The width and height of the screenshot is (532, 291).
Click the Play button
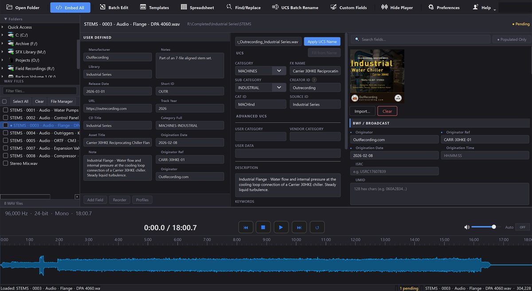(281, 228)
